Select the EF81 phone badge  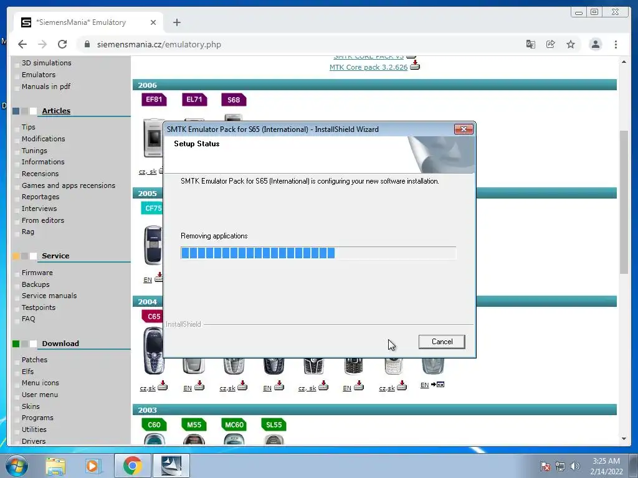[x=154, y=99]
